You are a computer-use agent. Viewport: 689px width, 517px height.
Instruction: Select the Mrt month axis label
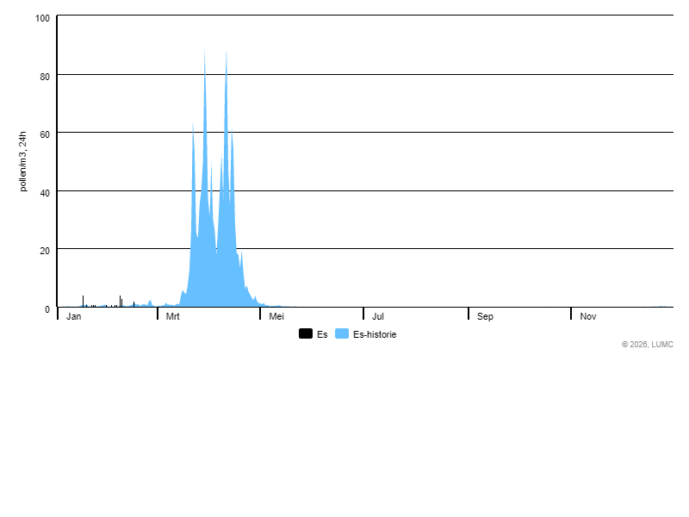point(173,317)
